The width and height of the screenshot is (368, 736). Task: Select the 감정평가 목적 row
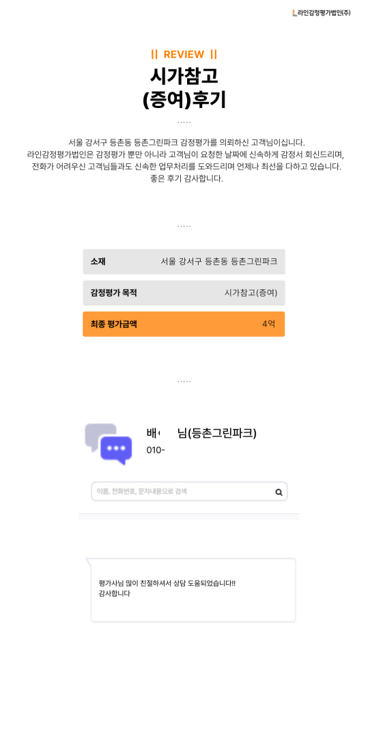tap(184, 293)
